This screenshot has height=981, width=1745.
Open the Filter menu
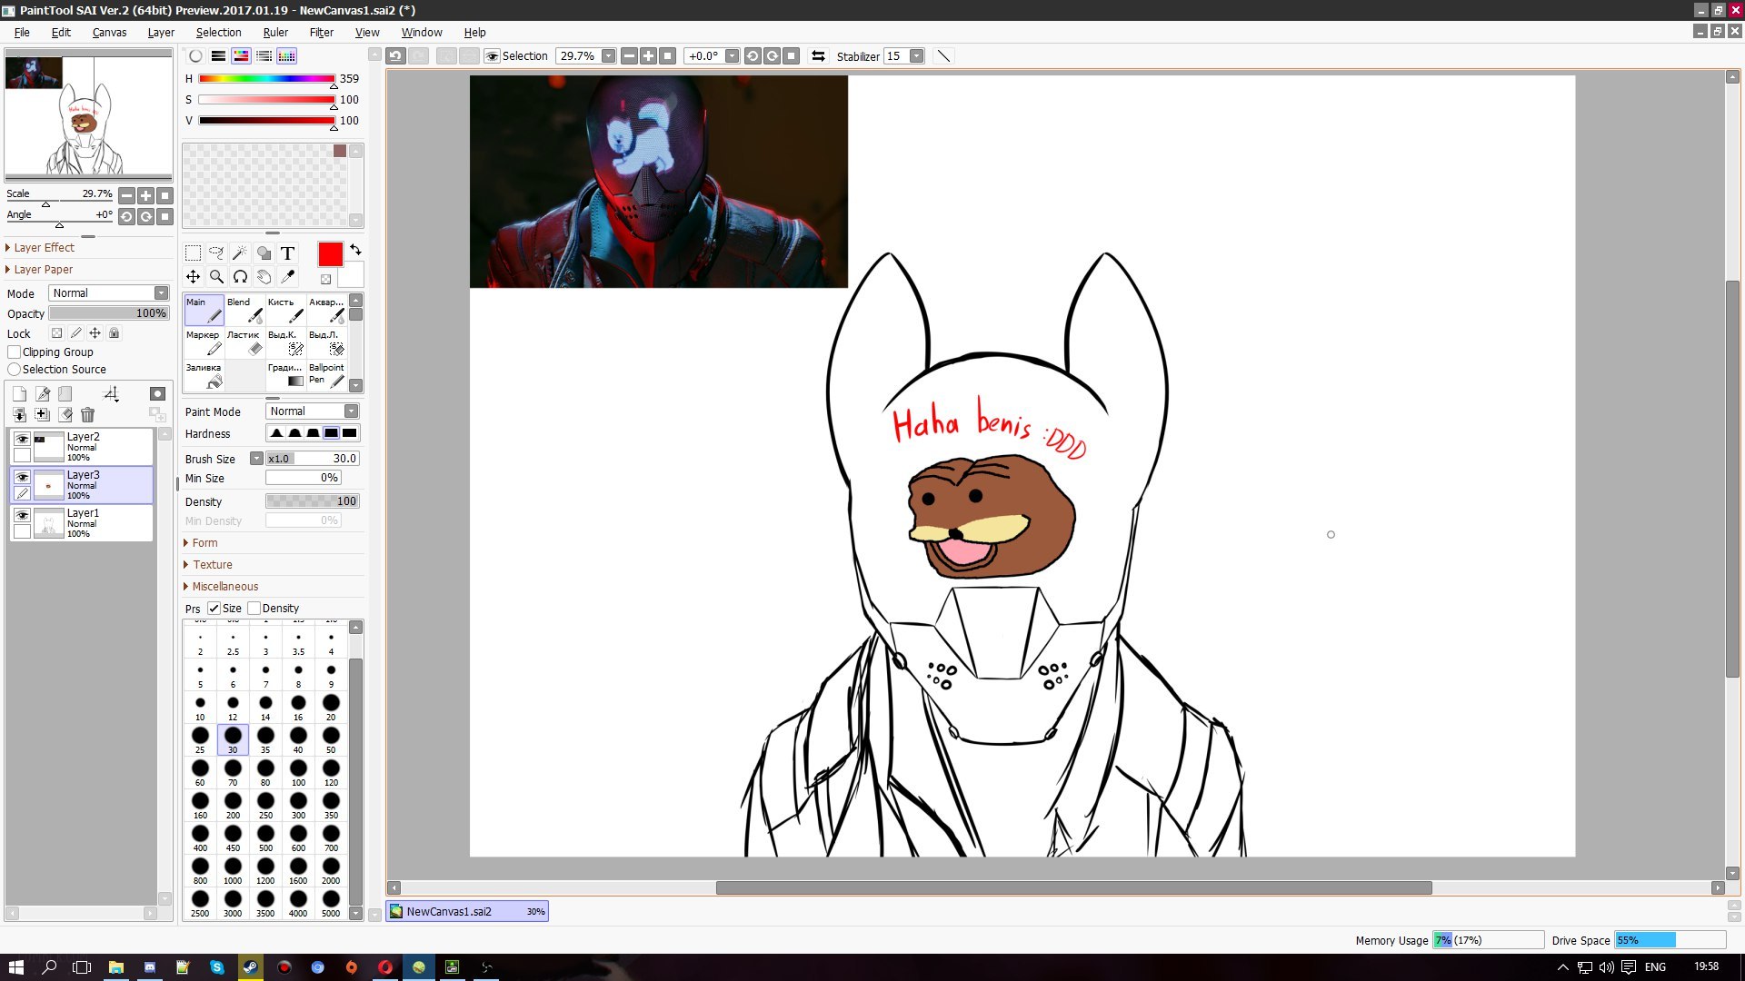(x=321, y=32)
